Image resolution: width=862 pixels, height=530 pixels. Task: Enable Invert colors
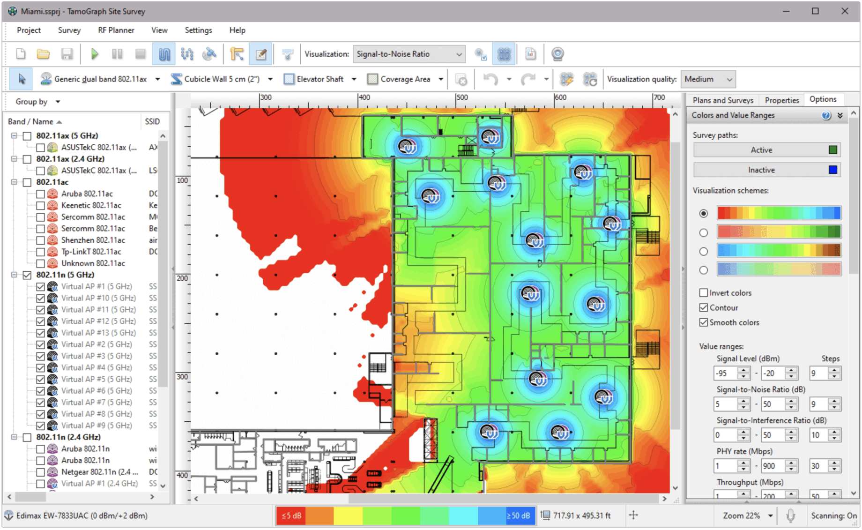[704, 292]
